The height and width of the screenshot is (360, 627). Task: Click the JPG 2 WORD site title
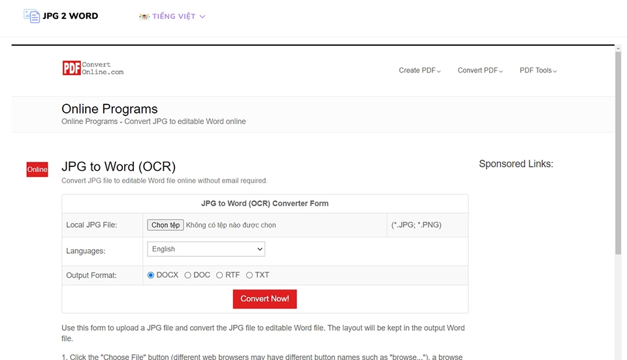click(x=71, y=16)
